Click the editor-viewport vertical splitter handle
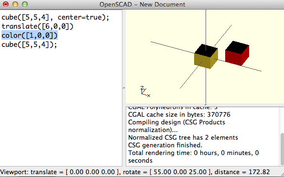284x177 pixels. point(124,88)
